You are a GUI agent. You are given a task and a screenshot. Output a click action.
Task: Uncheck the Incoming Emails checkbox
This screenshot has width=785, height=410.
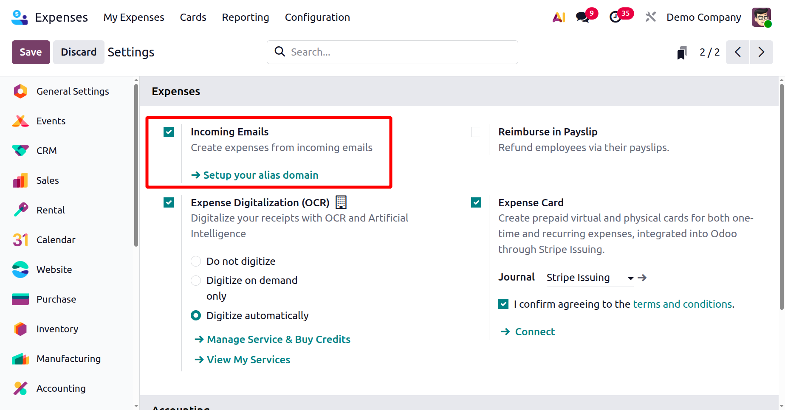[169, 132]
